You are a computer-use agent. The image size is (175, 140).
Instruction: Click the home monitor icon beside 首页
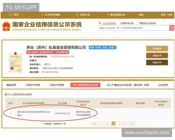click(x=10, y=15)
